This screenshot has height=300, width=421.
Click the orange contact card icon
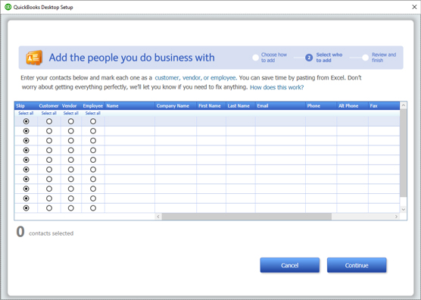click(34, 58)
